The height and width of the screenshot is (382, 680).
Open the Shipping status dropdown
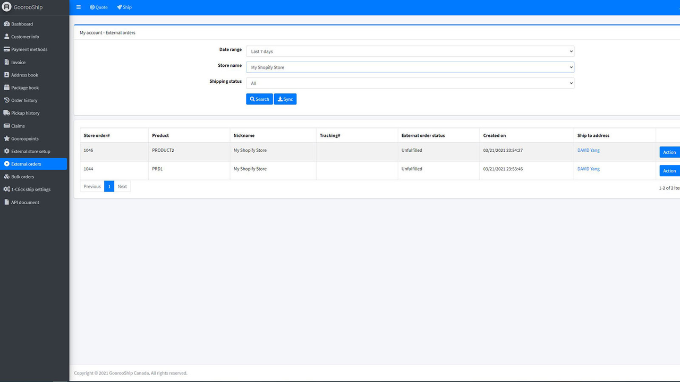click(409, 83)
